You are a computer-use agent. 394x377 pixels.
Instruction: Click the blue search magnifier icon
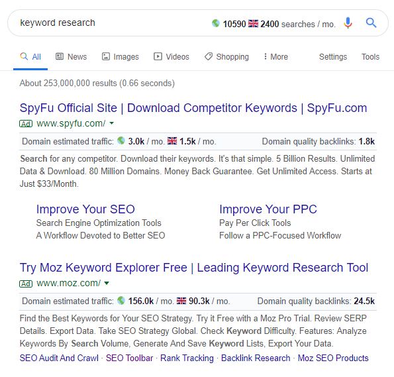pos(371,23)
